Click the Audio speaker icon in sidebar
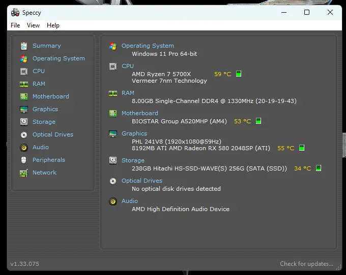The height and width of the screenshot is (275, 346). click(x=24, y=148)
